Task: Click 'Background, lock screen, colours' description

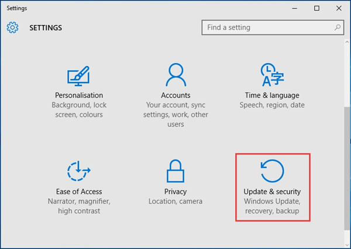Action: click(x=79, y=110)
